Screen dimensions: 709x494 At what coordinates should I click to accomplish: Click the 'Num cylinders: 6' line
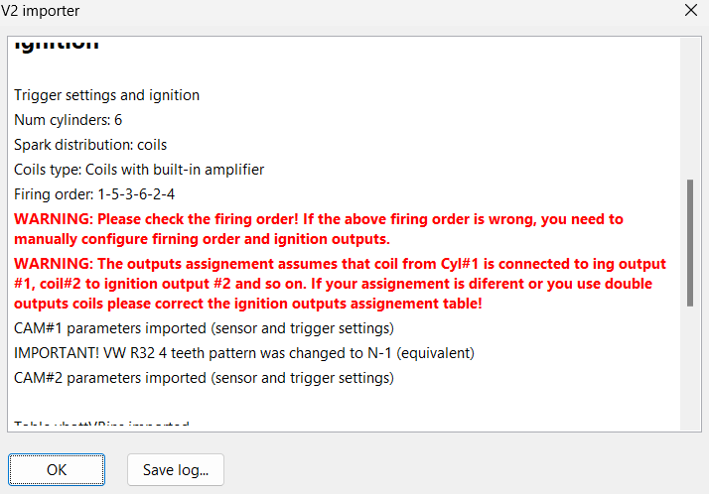(69, 120)
